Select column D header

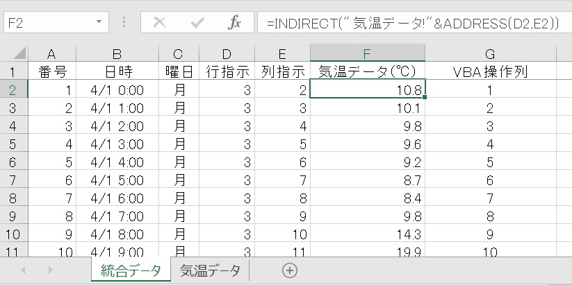(227, 53)
